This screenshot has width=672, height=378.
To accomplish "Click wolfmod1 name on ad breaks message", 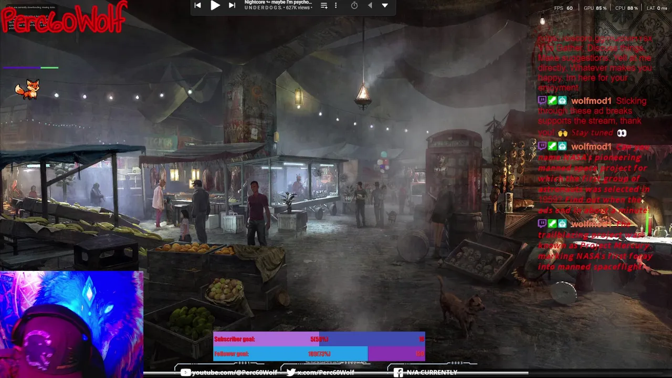I will [591, 101].
